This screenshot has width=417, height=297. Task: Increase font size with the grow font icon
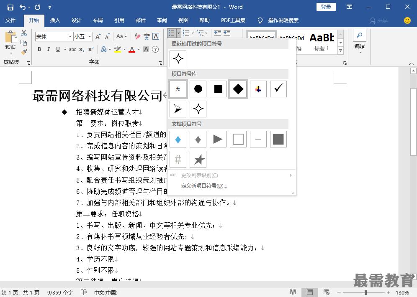pyautogui.click(x=98, y=36)
